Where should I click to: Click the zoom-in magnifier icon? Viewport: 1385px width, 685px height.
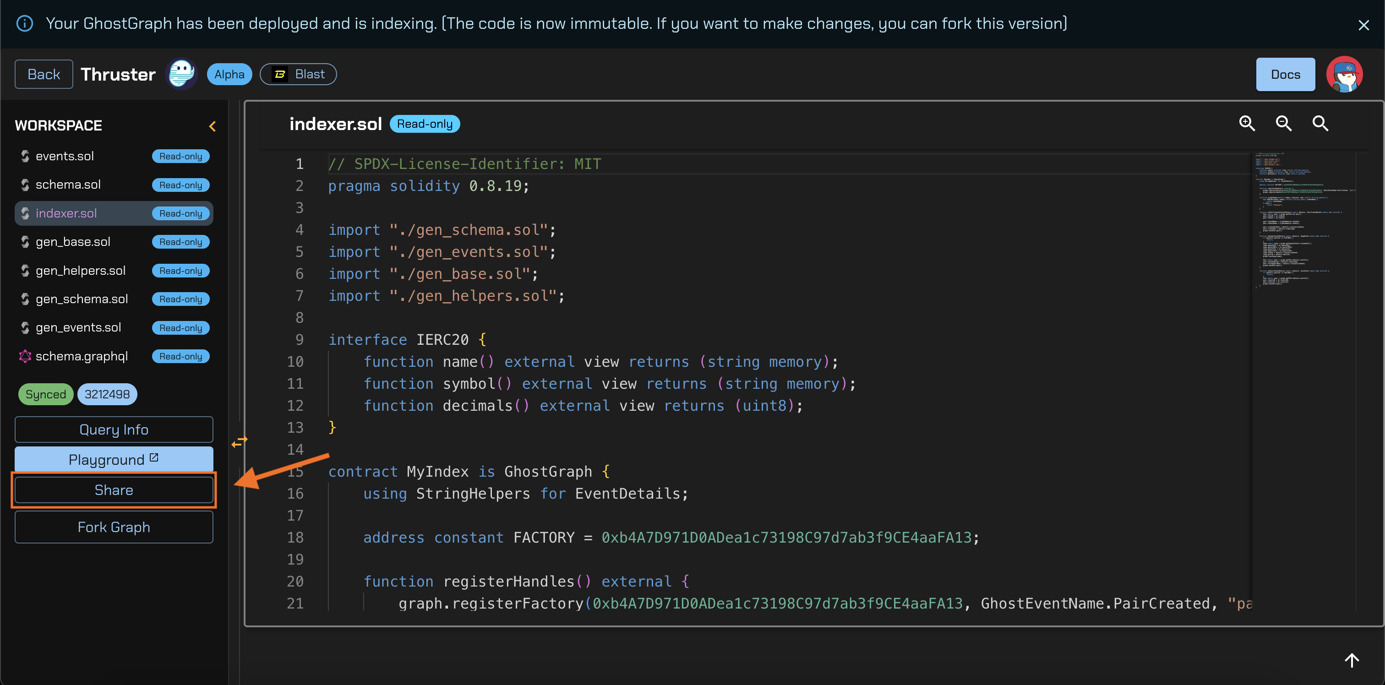point(1247,124)
